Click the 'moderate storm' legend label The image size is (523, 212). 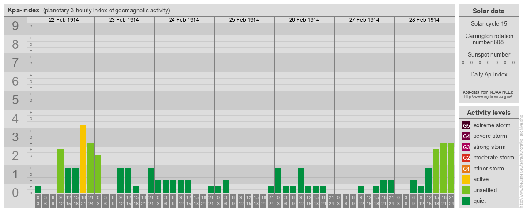coord(494,158)
